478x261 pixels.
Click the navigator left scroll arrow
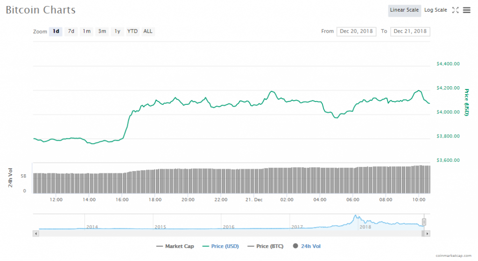(x=35, y=233)
